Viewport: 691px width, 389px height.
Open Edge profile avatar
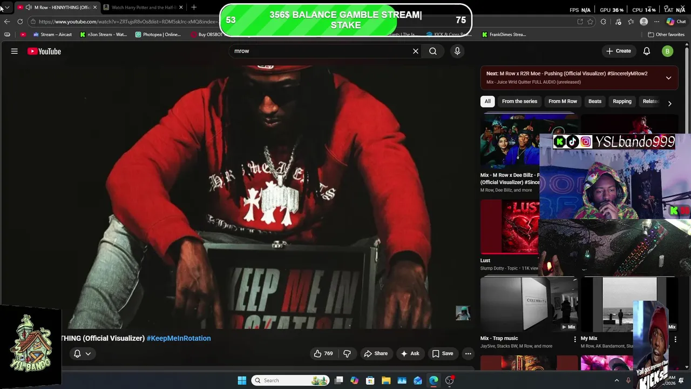(x=643, y=22)
